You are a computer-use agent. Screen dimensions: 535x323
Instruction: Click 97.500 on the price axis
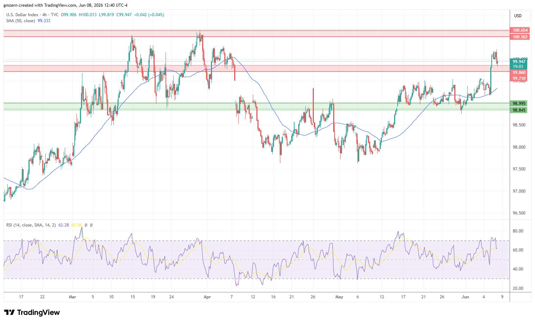519,169
